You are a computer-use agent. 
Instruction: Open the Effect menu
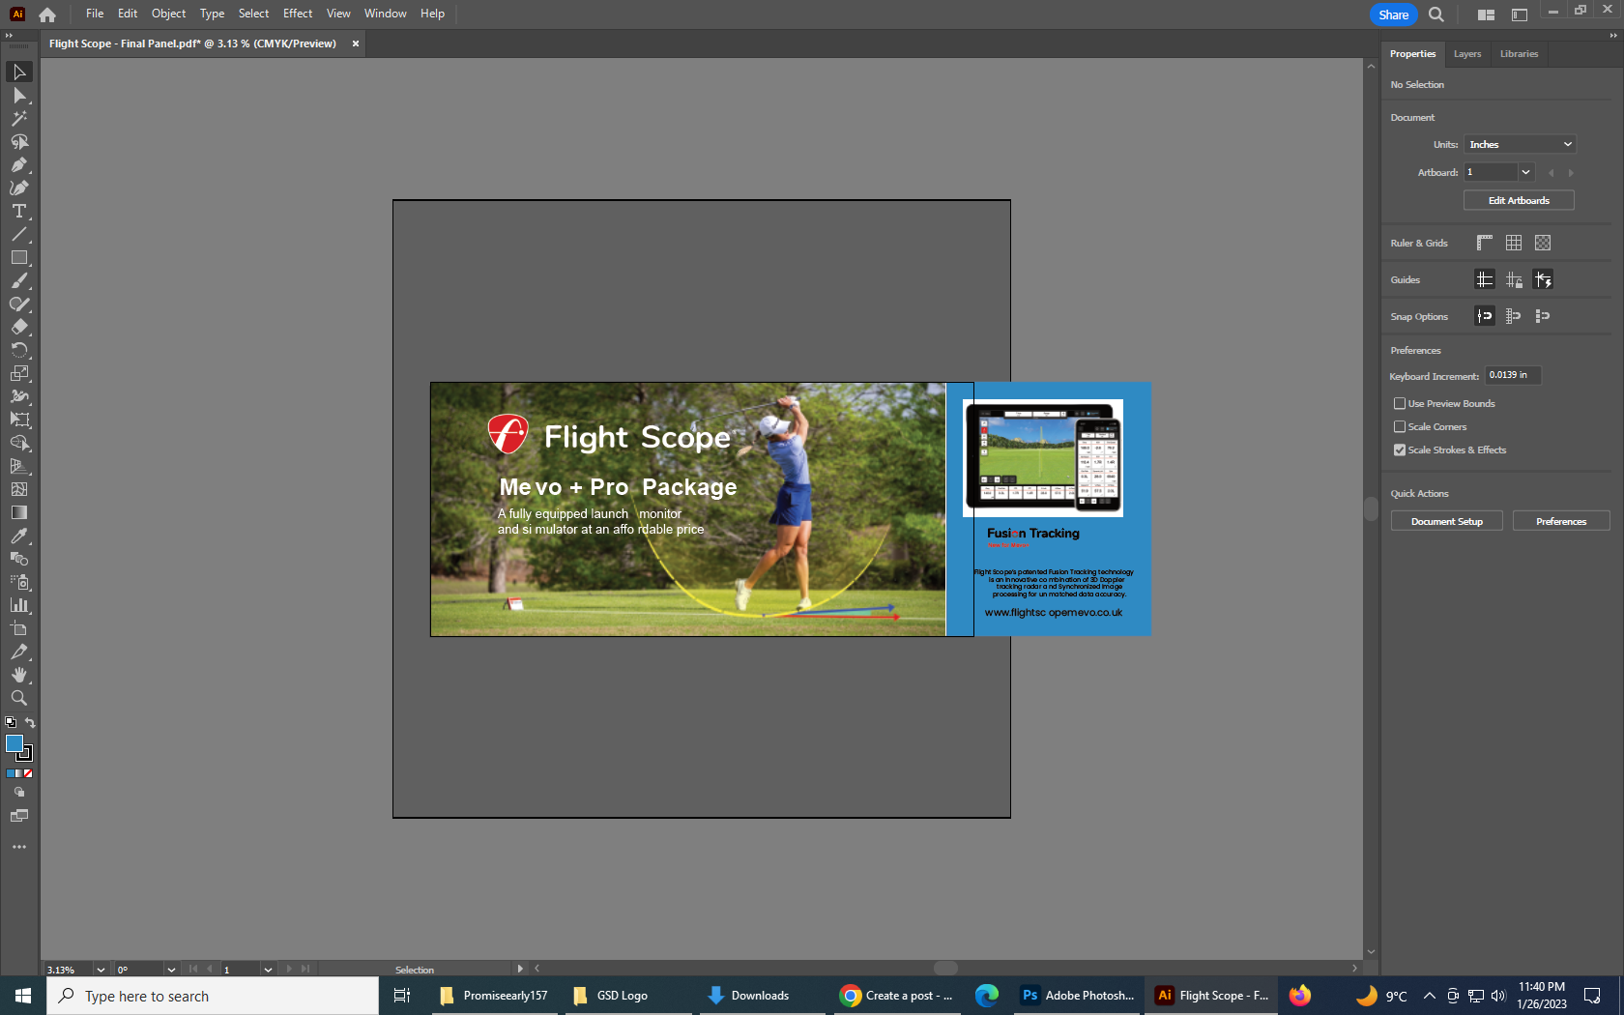(297, 14)
